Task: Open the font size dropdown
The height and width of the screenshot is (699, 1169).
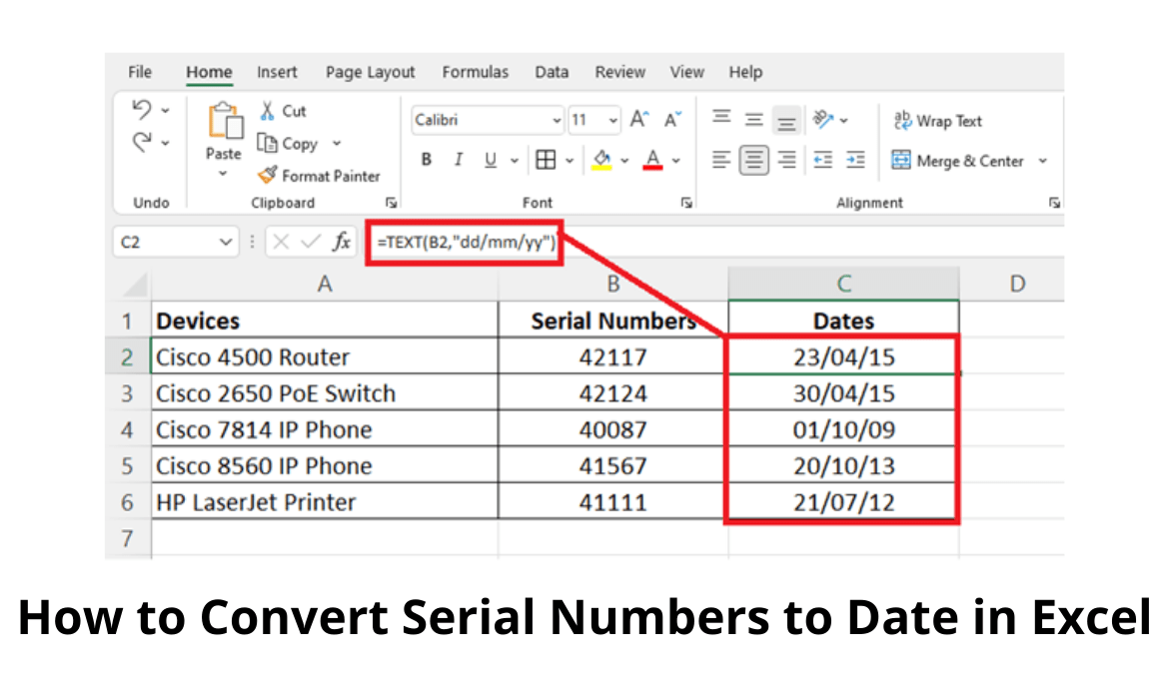Action: coord(611,119)
